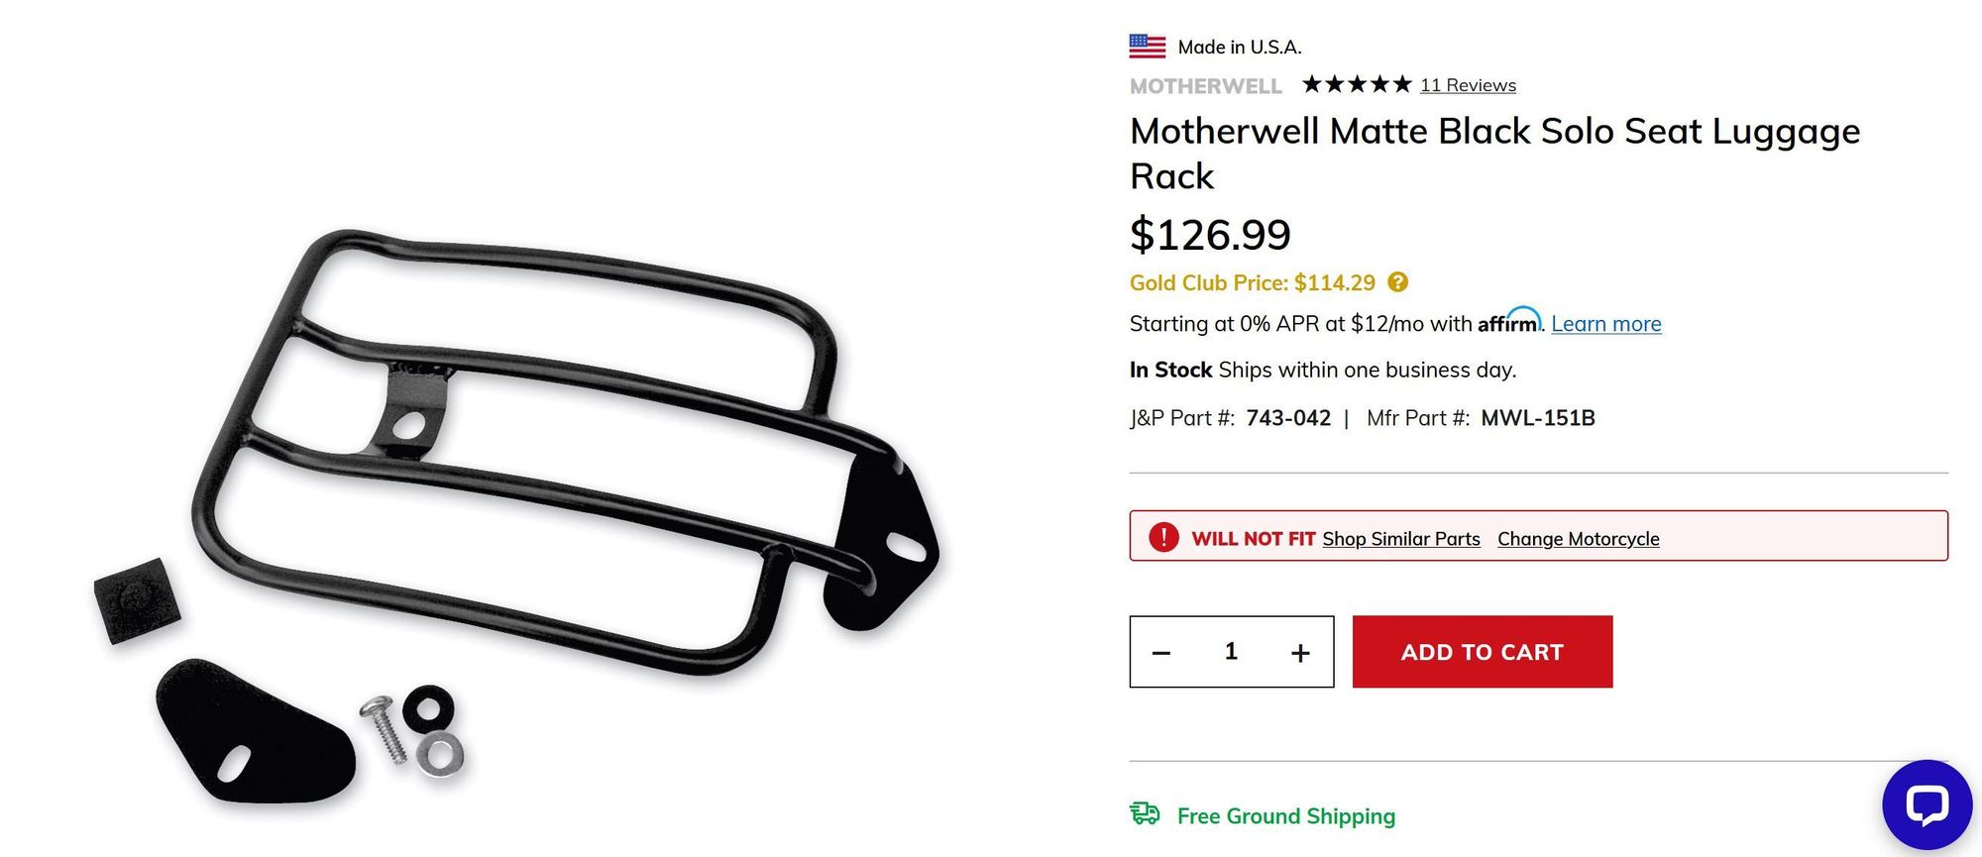1982x857 pixels.
Task: Click the Free Ground Shipping text
Action: tap(1285, 816)
